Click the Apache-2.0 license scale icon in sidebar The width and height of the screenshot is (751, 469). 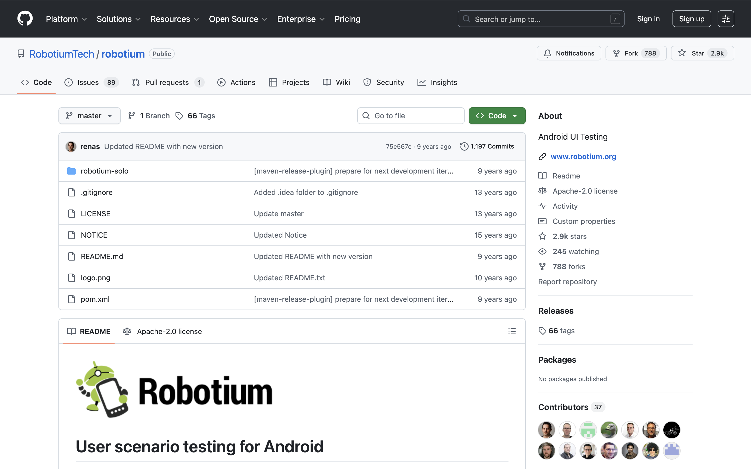(x=542, y=191)
